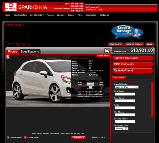Click the $18,931.00 internet price

(142, 50)
